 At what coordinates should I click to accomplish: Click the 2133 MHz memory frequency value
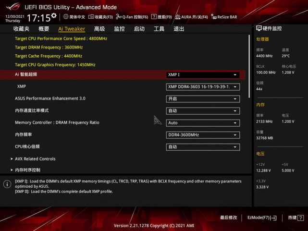[264, 122]
